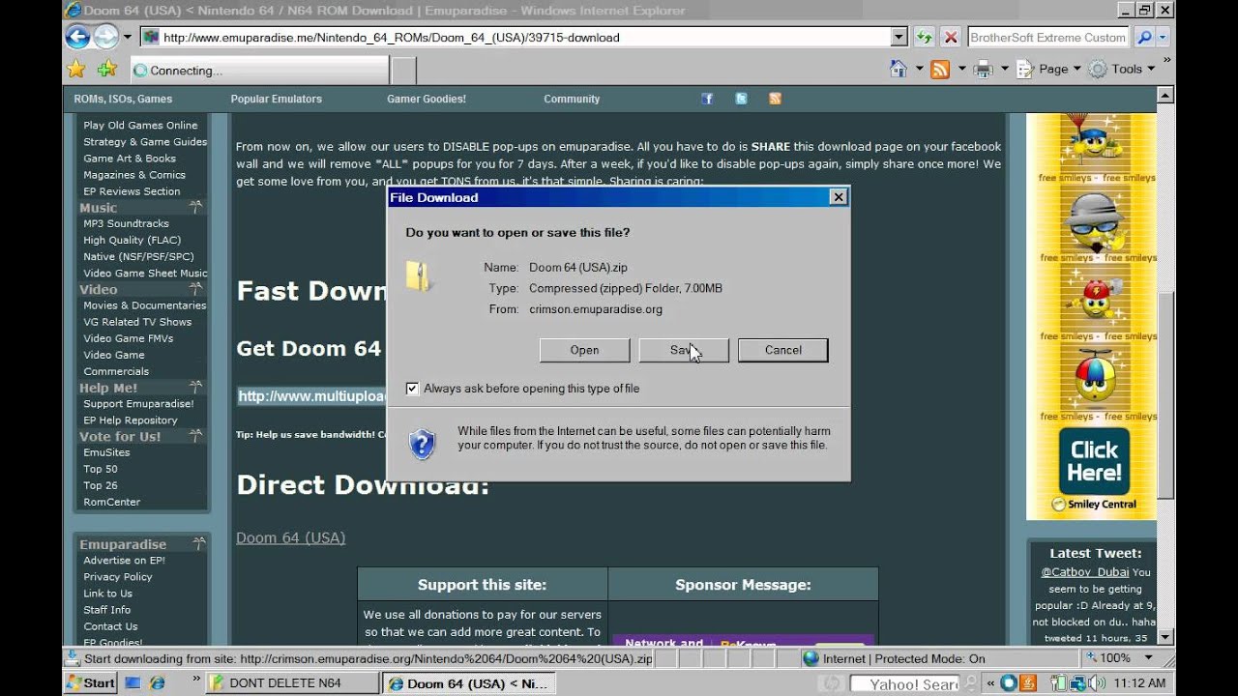Click the page vertical scrollbar down arrow
Screen dimensions: 1238x696
[x=1165, y=636]
